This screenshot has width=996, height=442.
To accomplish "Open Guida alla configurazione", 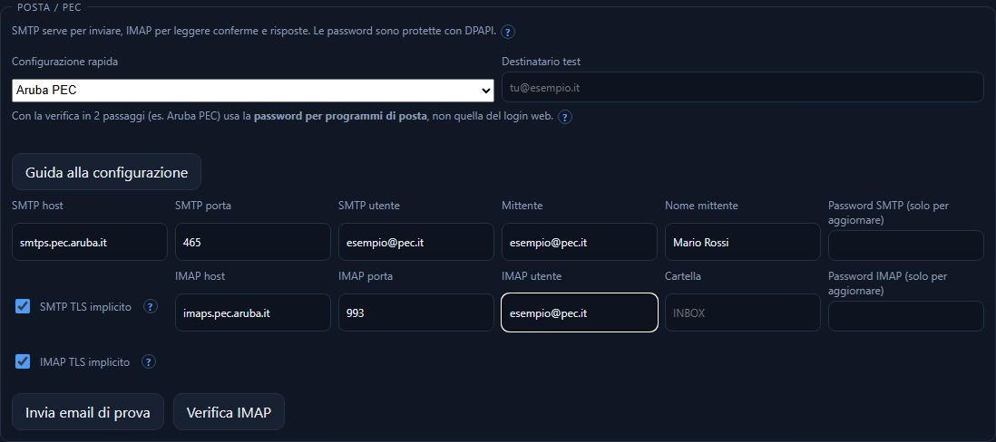I will pos(107,172).
